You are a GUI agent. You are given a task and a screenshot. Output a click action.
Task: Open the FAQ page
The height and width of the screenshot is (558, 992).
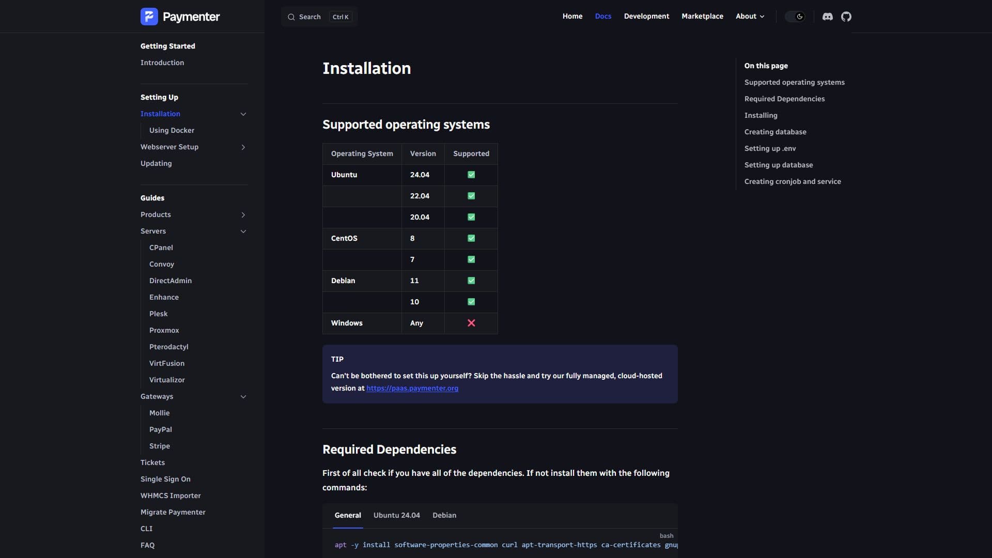pyautogui.click(x=147, y=546)
